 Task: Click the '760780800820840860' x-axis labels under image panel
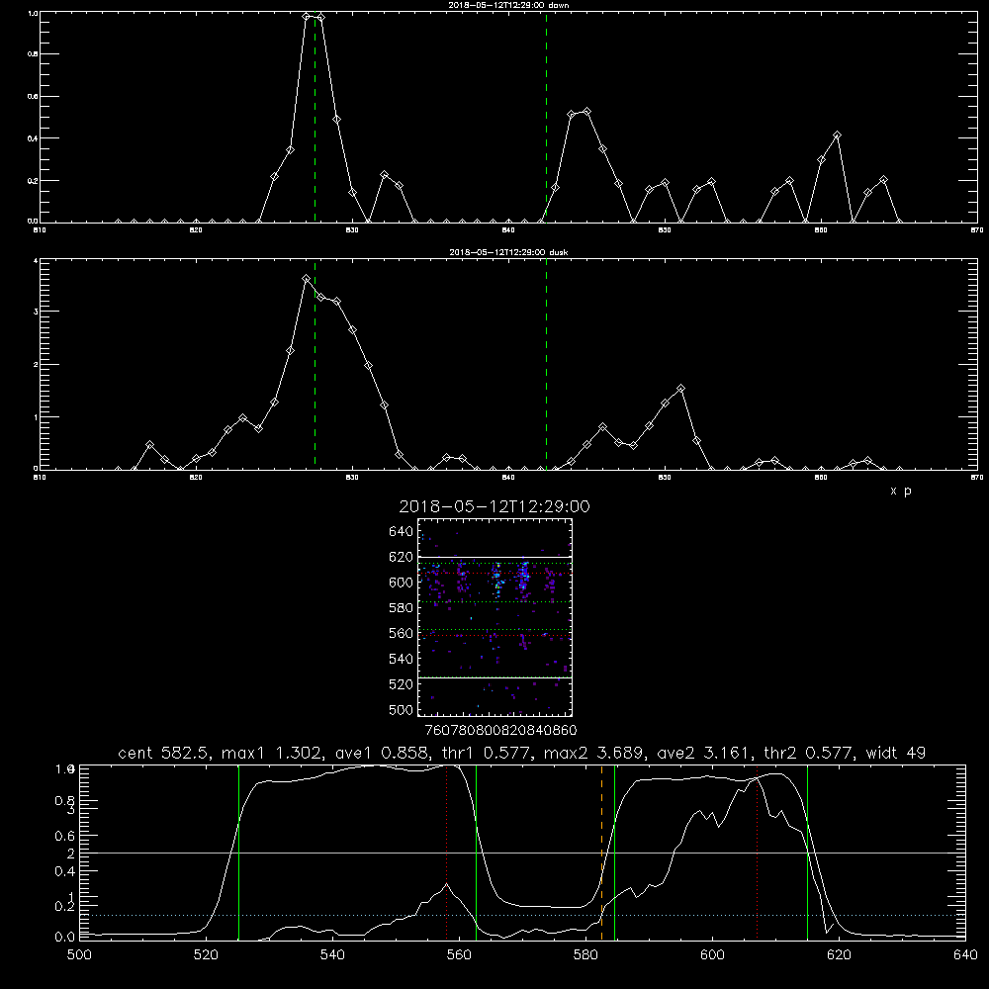[500, 730]
